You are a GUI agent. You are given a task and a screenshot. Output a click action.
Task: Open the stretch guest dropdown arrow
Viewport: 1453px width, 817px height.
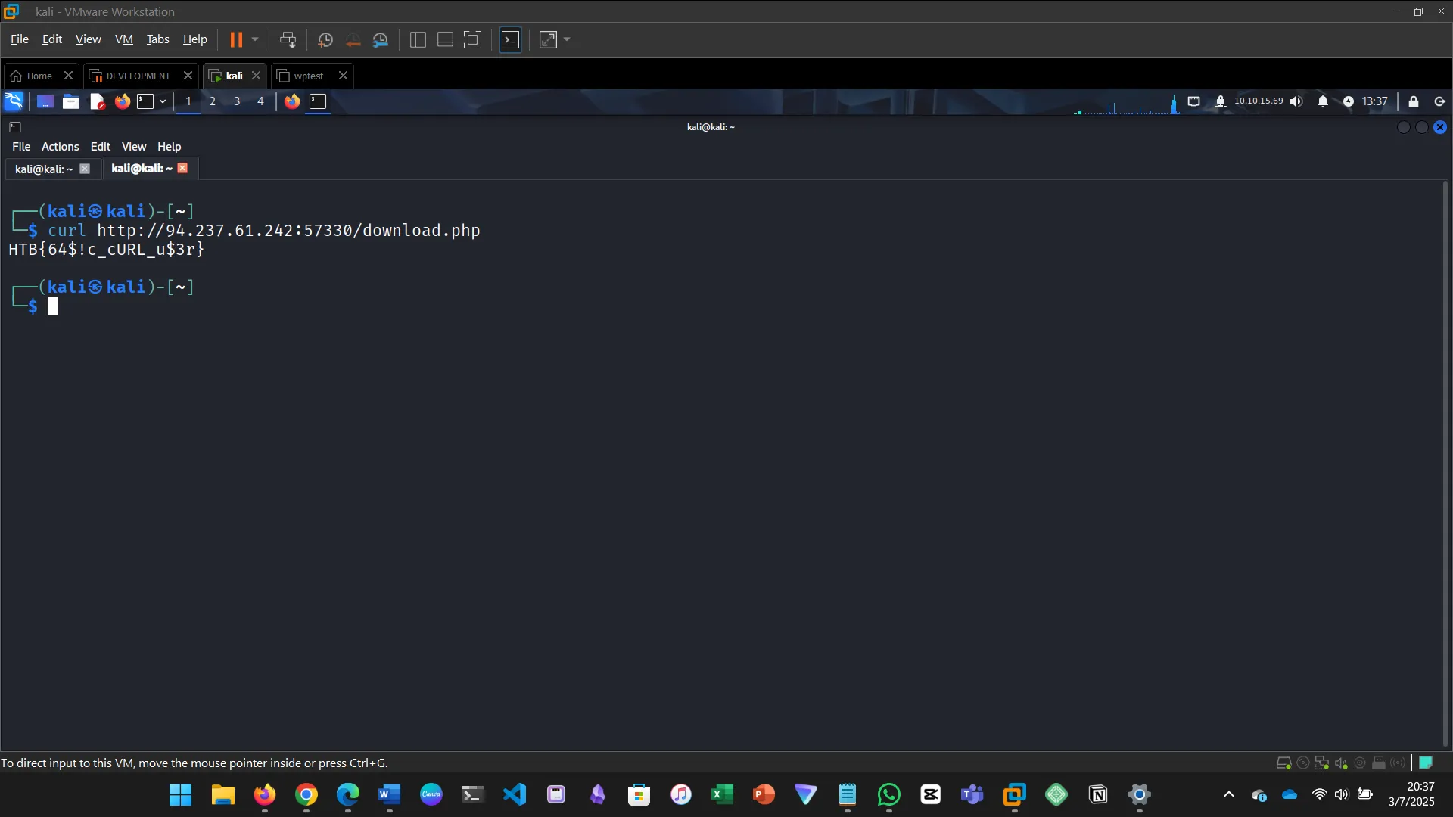pos(567,39)
